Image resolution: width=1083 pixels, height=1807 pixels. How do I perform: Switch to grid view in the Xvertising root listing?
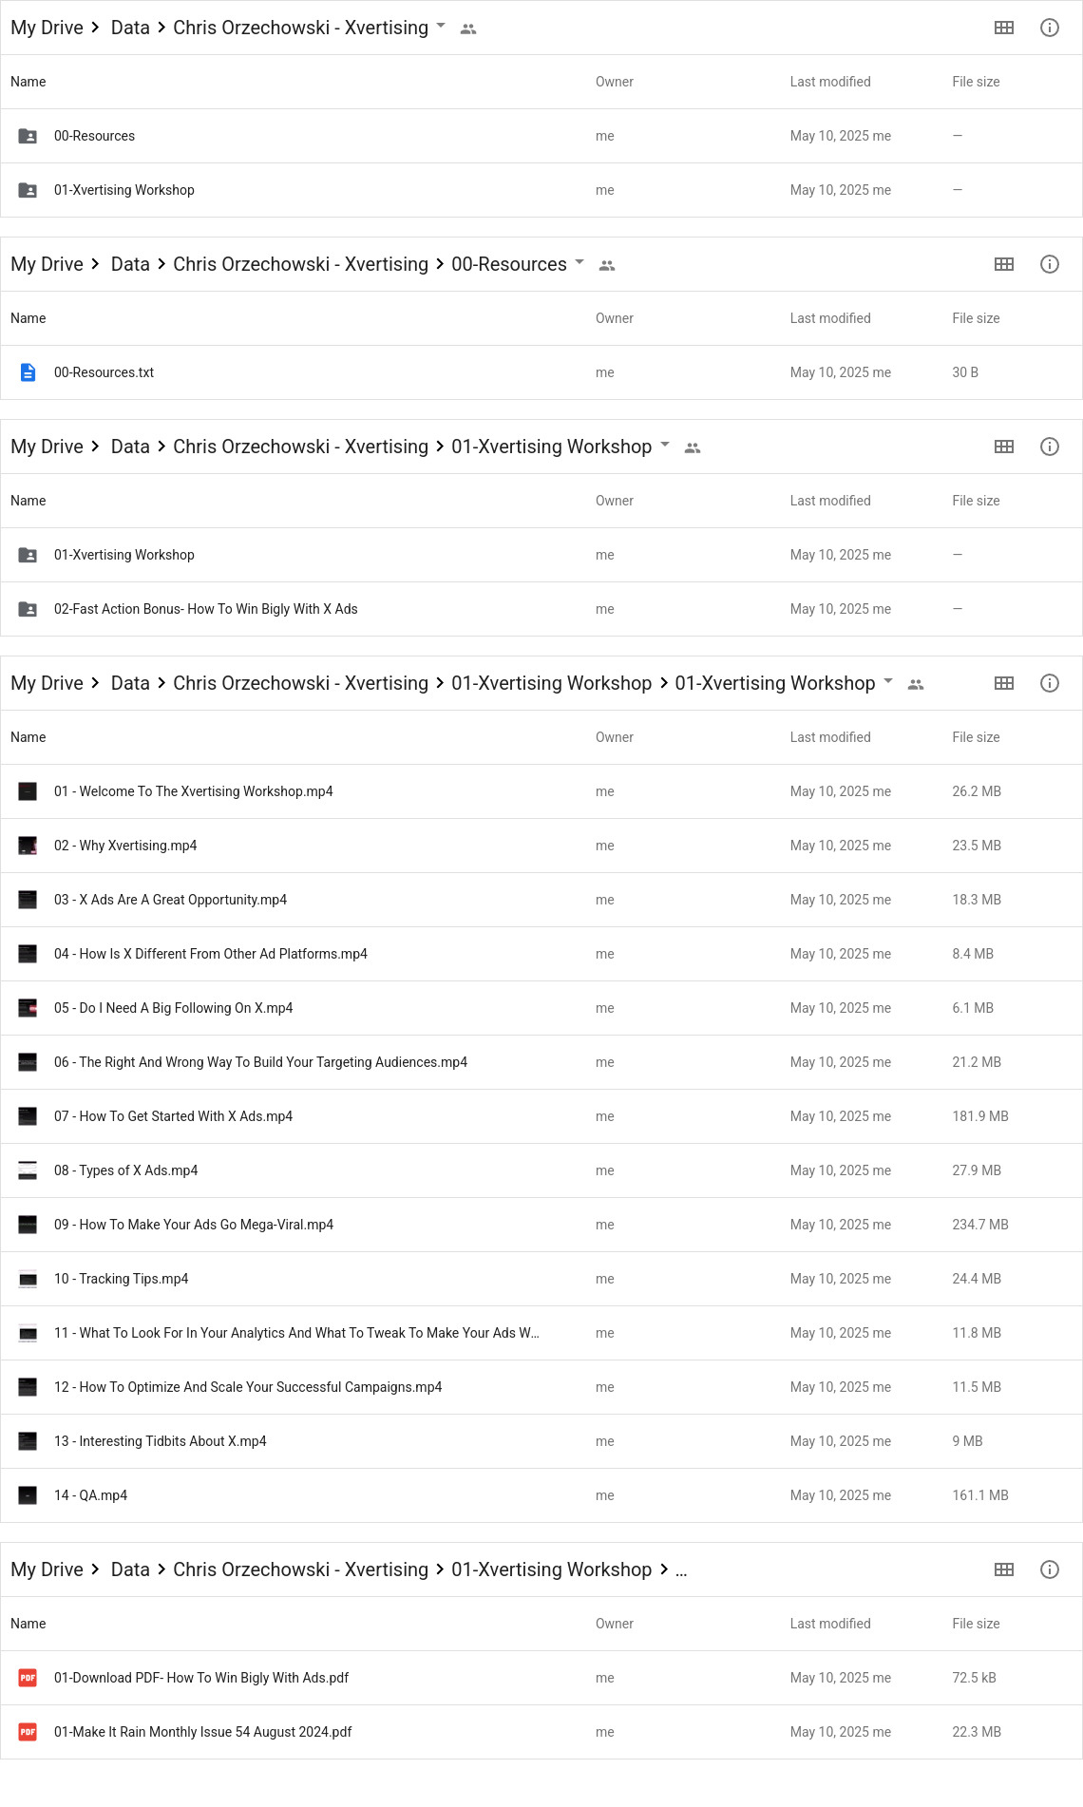click(1003, 28)
